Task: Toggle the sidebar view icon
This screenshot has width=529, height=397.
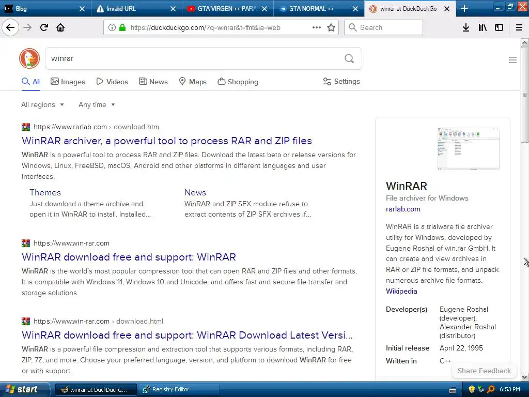Action: click(x=499, y=27)
